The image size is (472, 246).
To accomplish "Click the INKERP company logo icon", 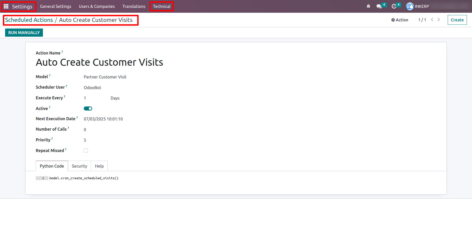I will click(x=410, y=6).
